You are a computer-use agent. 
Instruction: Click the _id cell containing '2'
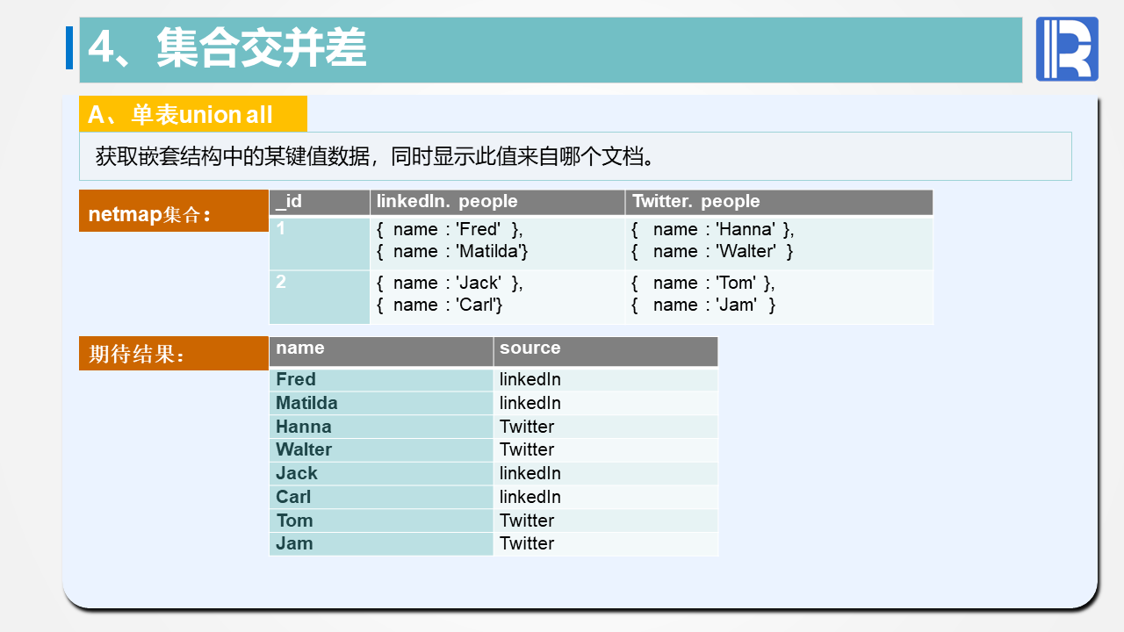click(x=320, y=297)
